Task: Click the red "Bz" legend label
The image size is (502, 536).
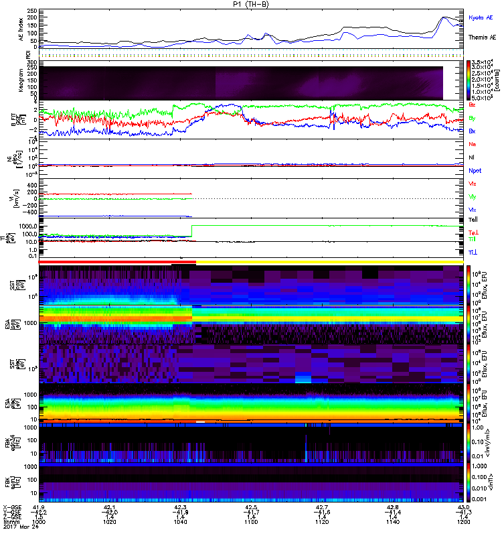Action: (472, 105)
